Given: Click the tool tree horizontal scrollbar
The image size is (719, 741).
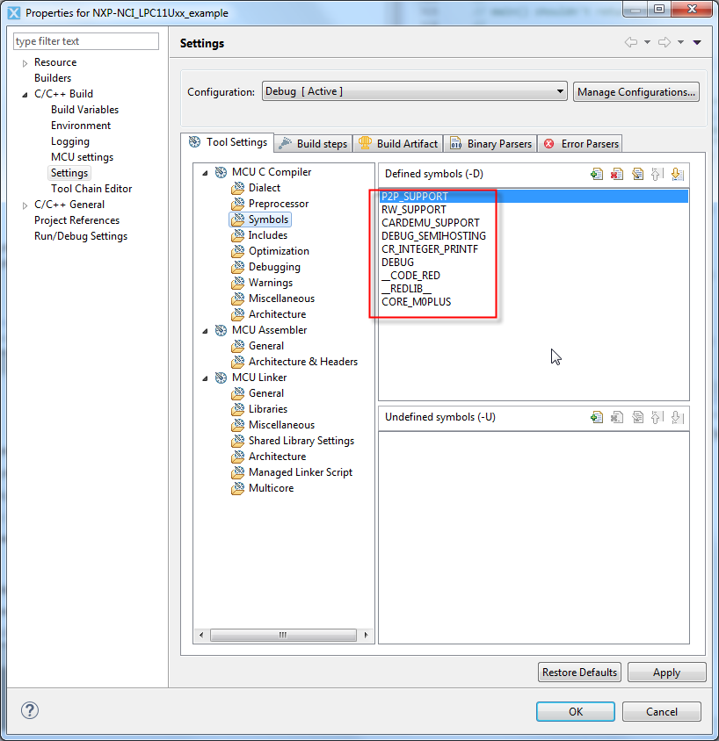Looking at the screenshot, I should [283, 635].
